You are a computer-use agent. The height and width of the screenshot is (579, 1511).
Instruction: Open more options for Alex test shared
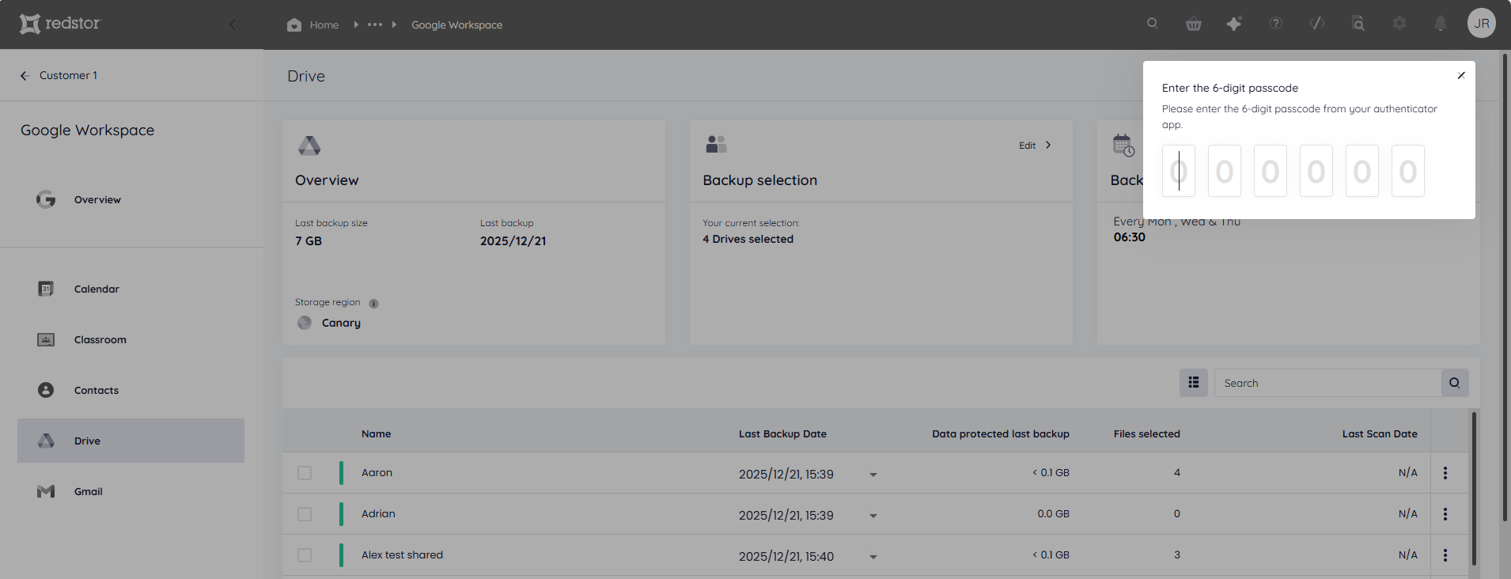pos(1445,555)
